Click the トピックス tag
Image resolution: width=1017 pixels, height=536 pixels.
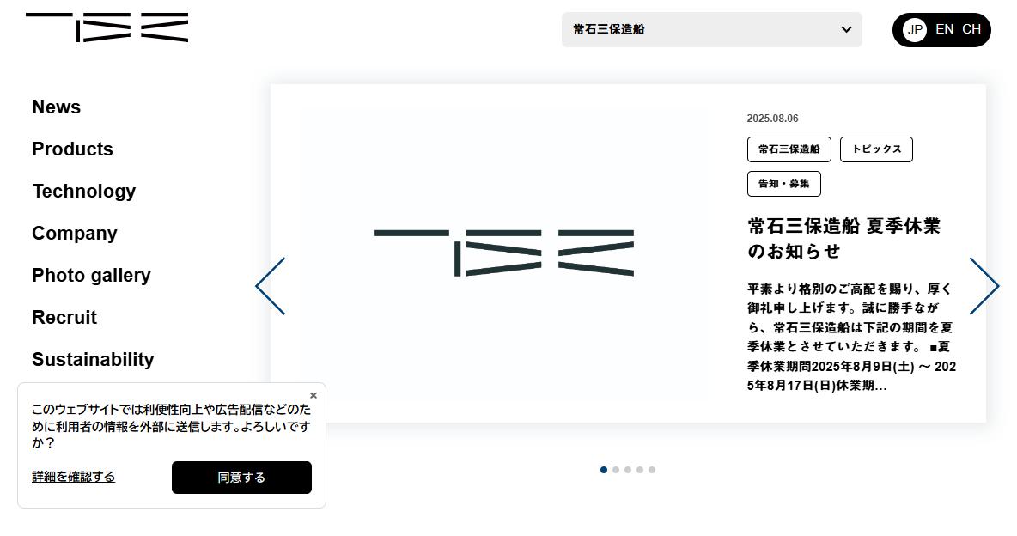tap(876, 149)
